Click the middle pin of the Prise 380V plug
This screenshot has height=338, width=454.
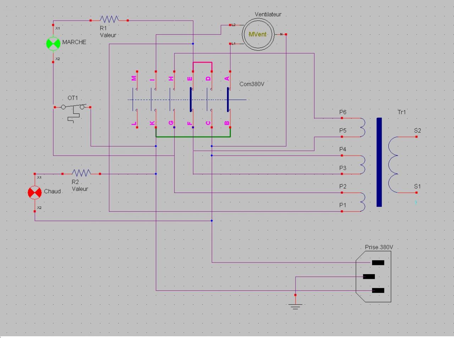point(369,277)
